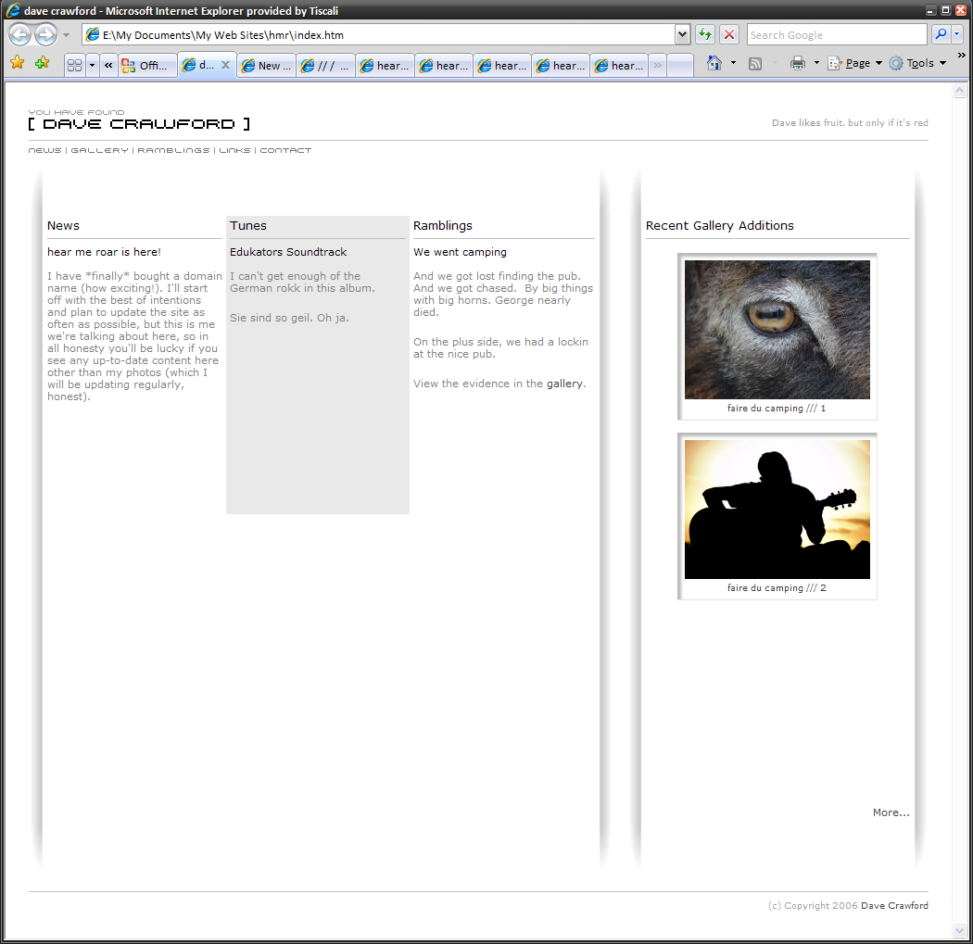
Task: Open the recent pages dropdown beside Forward
Action: pyautogui.click(x=67, y=35)
